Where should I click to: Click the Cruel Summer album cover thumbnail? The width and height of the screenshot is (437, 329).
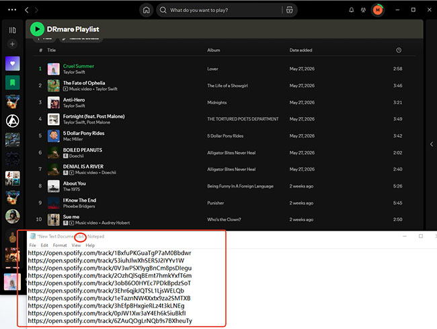[54, 69]
